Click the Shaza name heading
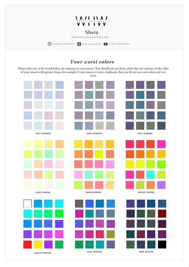 pyautogui.click(x=92, y=32)
